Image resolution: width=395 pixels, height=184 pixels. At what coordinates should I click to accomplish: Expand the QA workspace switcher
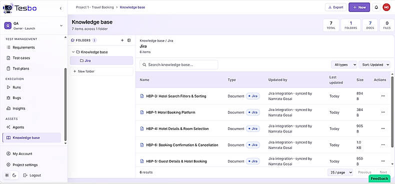click(61, 25)
